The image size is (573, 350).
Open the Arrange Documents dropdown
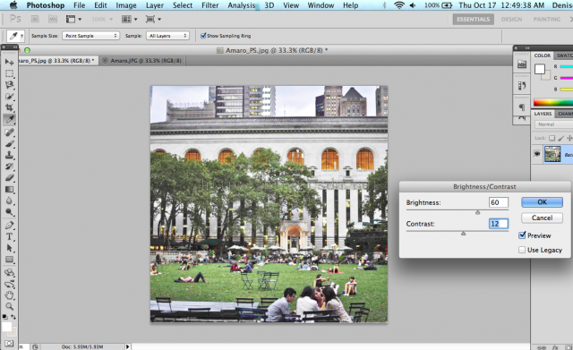(129, 19)
